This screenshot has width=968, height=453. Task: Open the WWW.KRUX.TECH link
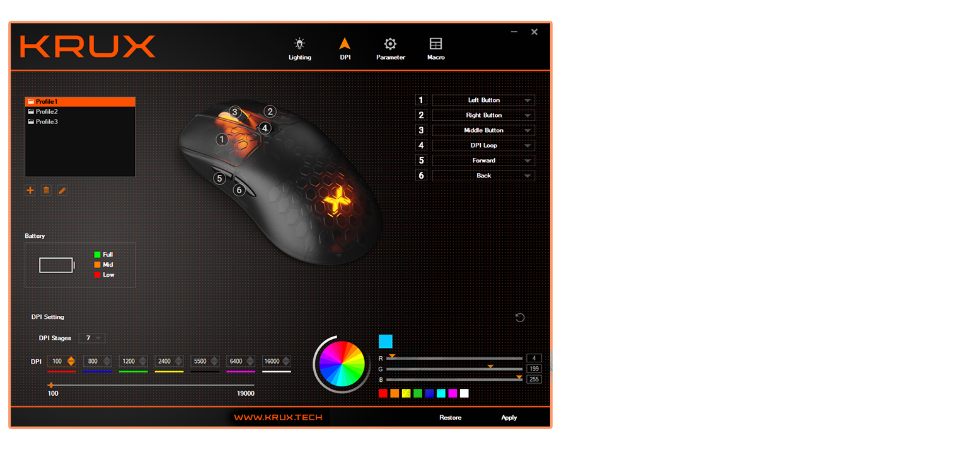278,417
